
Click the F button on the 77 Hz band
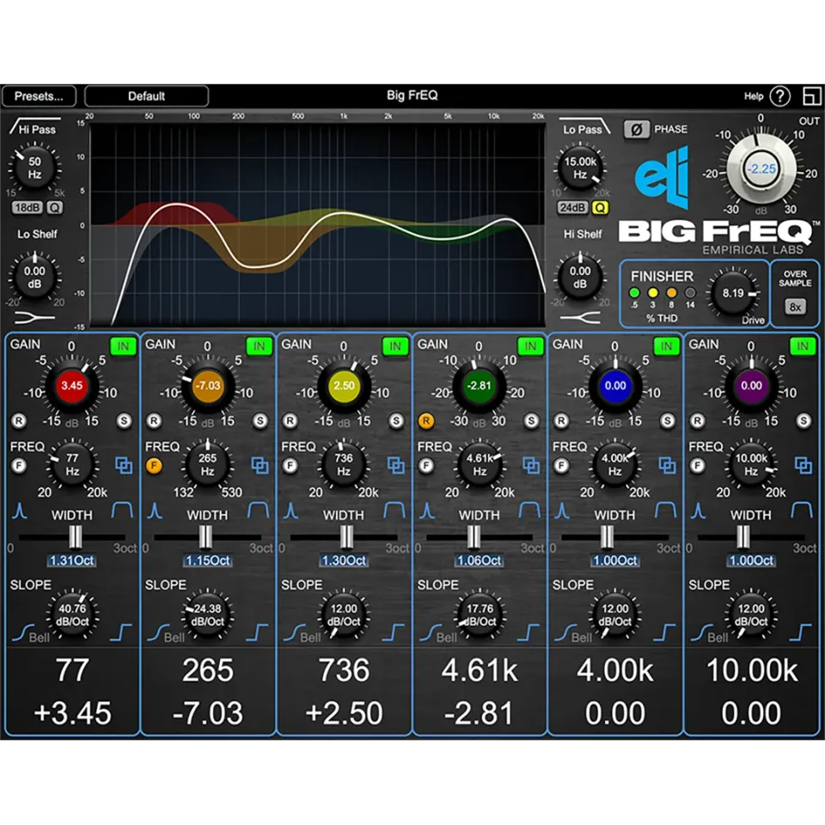pos(19,466)
